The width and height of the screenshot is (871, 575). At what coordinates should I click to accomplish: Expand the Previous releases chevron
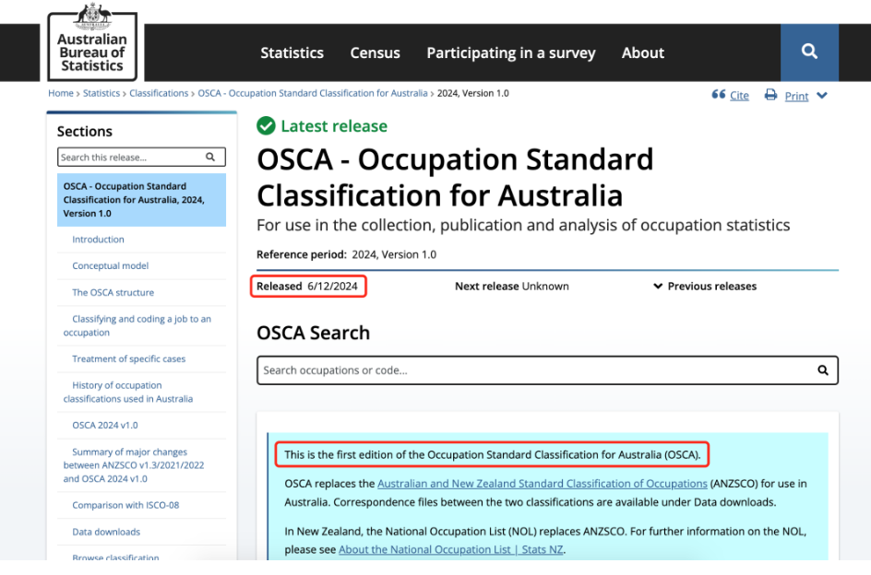point(658,287)
